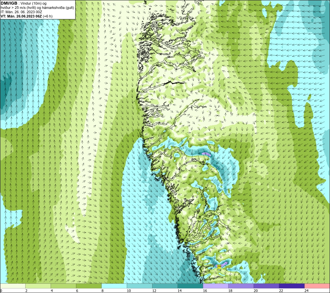The image size is (330, 293).
Task: Click the 14–16 m/s dark teal swatch
Action: tap(190, 286)
